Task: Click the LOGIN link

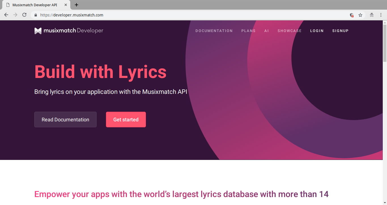Action: [x=317, y=31]
